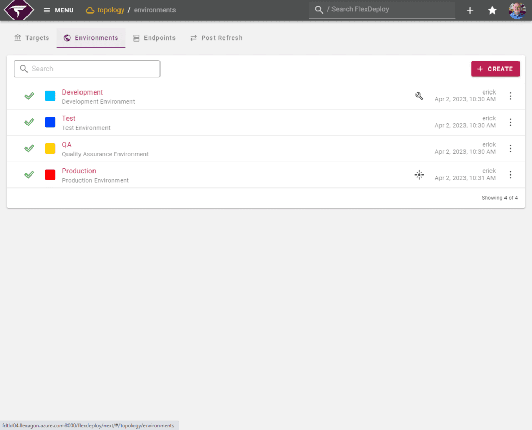This screenshot has width=532, height=430.
Task: Expand options menu on the QA row
Action: tap(510, 148)
